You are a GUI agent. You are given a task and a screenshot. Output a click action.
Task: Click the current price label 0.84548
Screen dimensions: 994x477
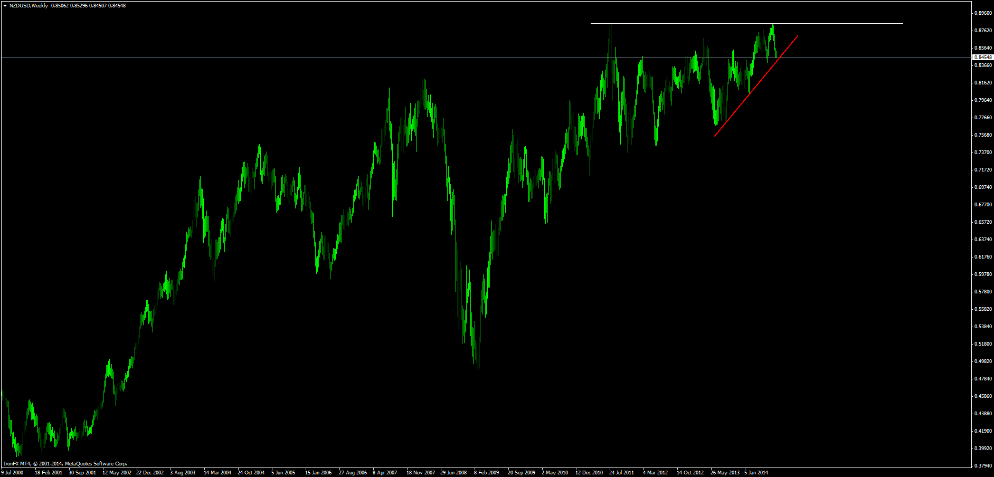click(x=982, y=57)
